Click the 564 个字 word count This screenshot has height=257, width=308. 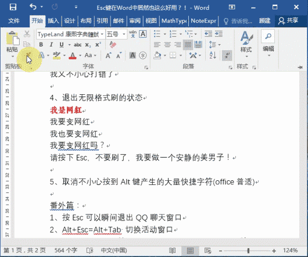tap(66, 251)
